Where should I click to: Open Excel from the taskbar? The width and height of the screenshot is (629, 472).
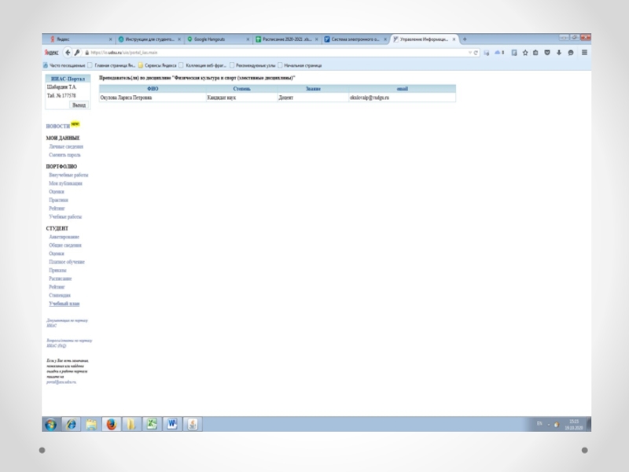(x=152, y=425)
